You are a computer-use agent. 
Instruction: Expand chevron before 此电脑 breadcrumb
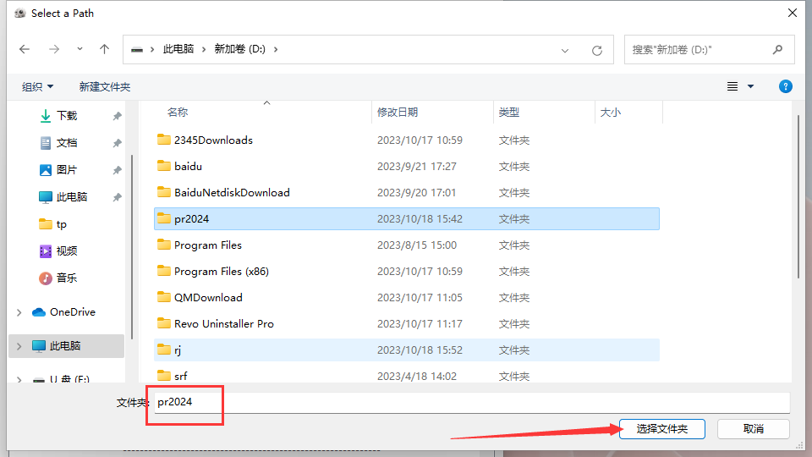[152, 49]
